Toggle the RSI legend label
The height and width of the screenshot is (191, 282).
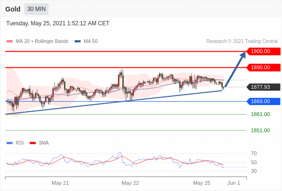pos(20,143)
